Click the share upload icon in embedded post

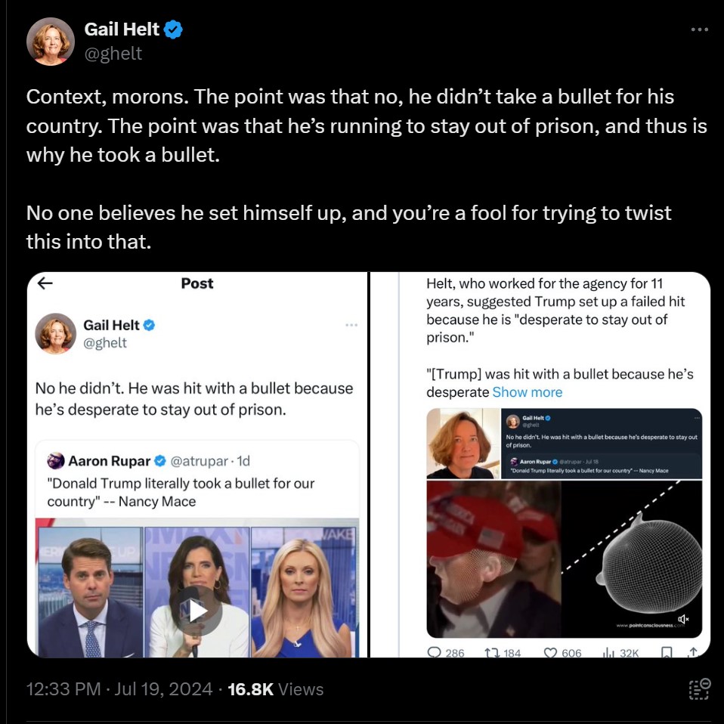[x=692, y=652]
